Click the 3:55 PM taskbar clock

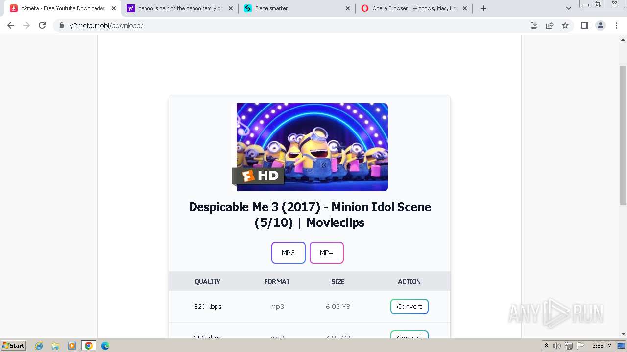coord(602,346)
